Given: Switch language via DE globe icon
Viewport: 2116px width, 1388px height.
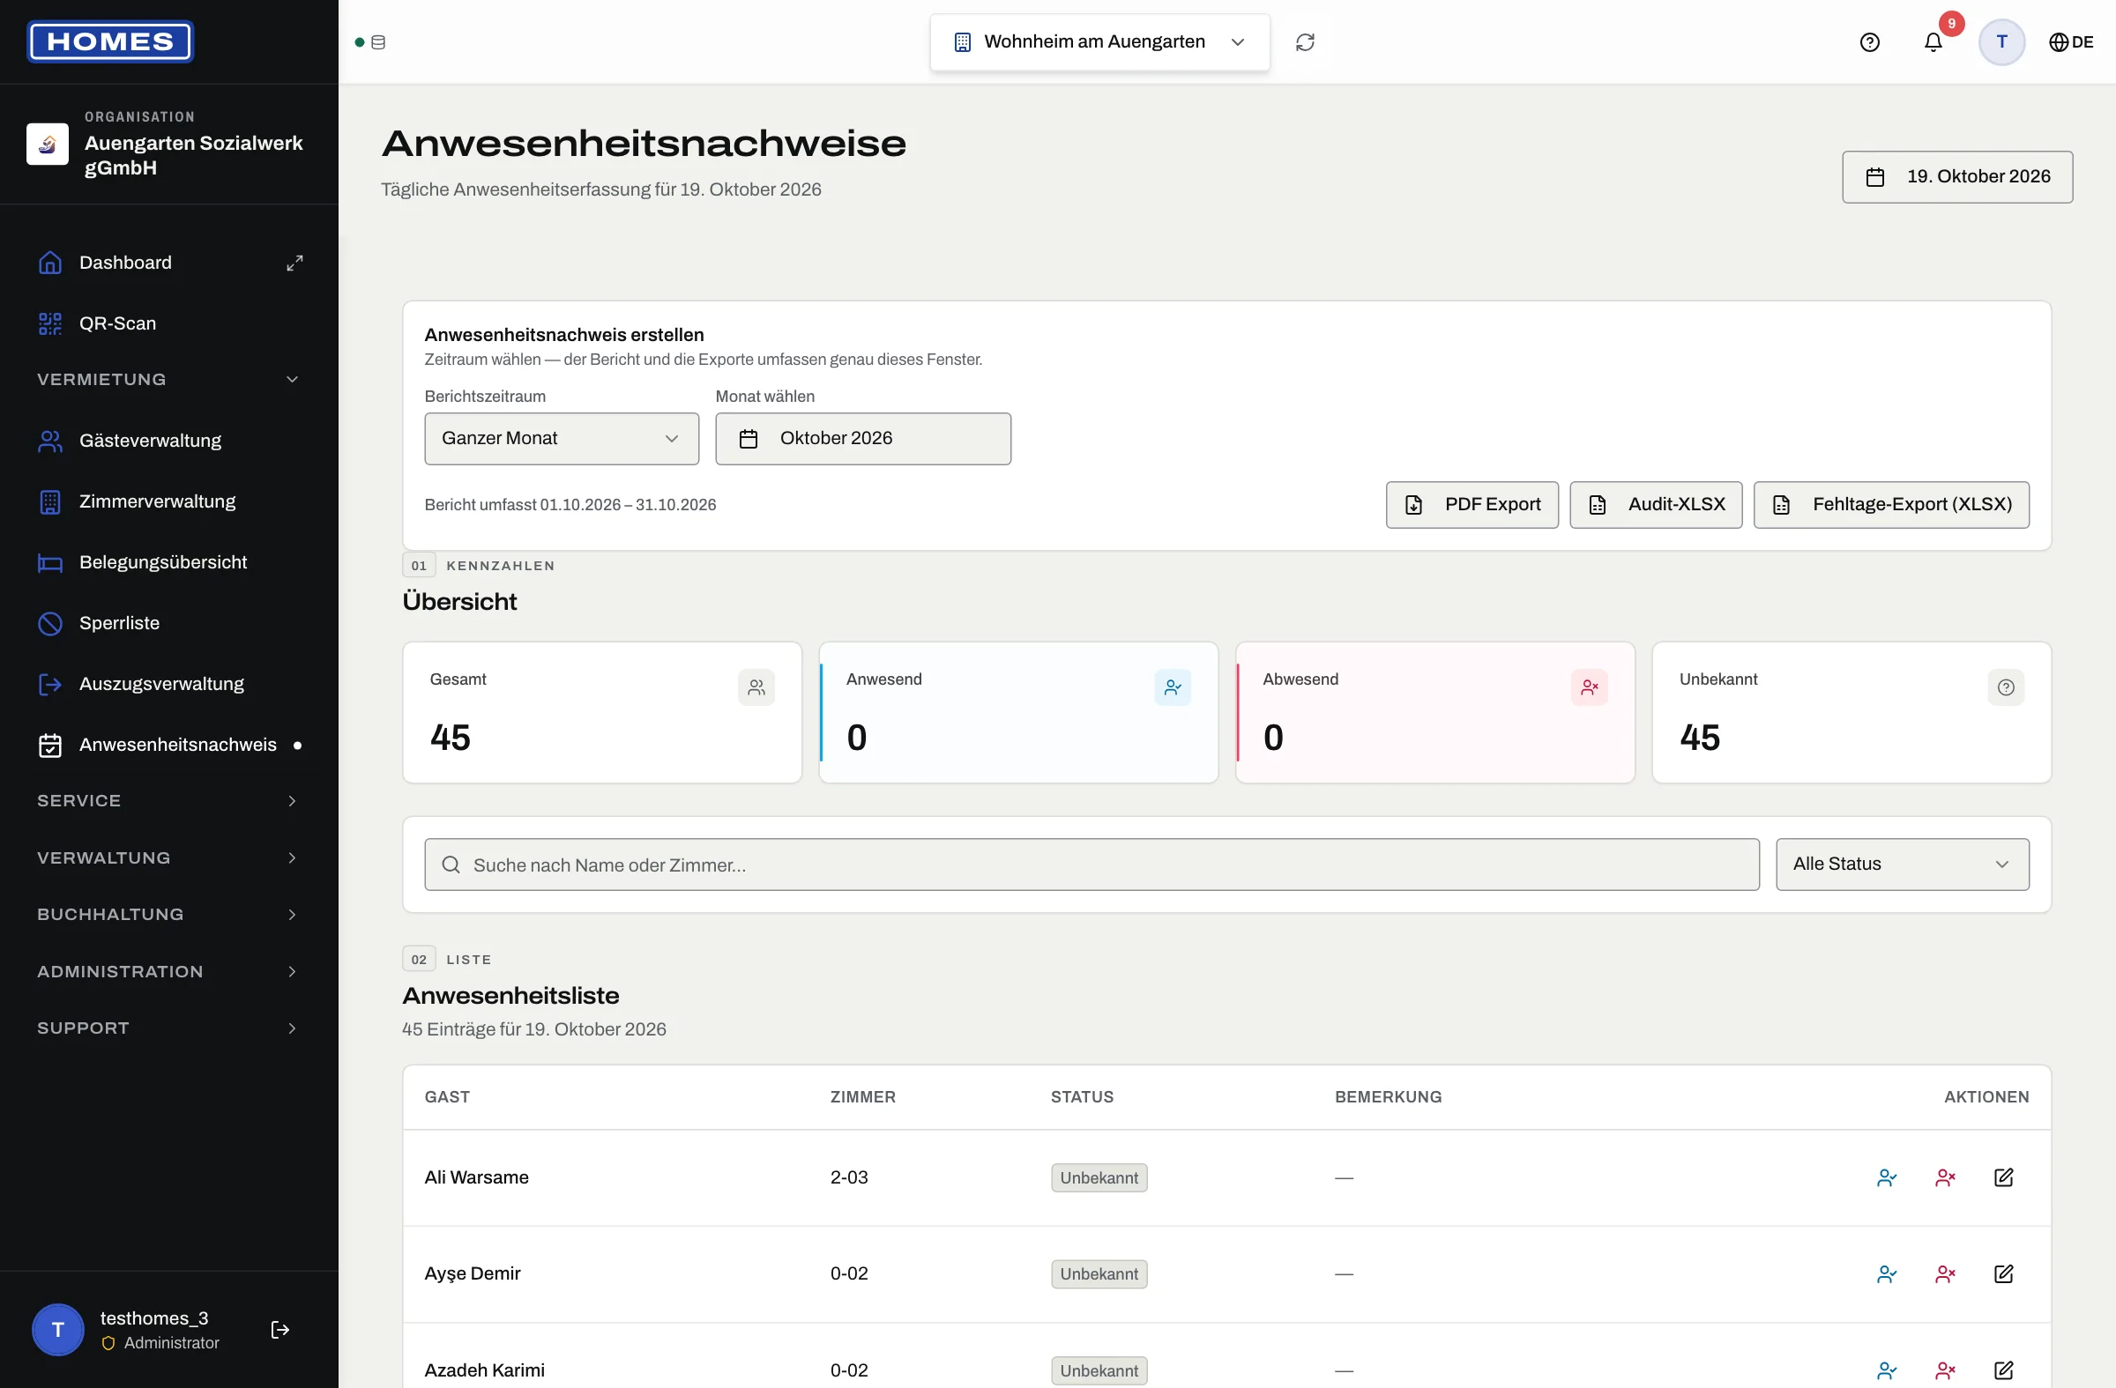Looking at the screenshot, I should (2071, 41).
